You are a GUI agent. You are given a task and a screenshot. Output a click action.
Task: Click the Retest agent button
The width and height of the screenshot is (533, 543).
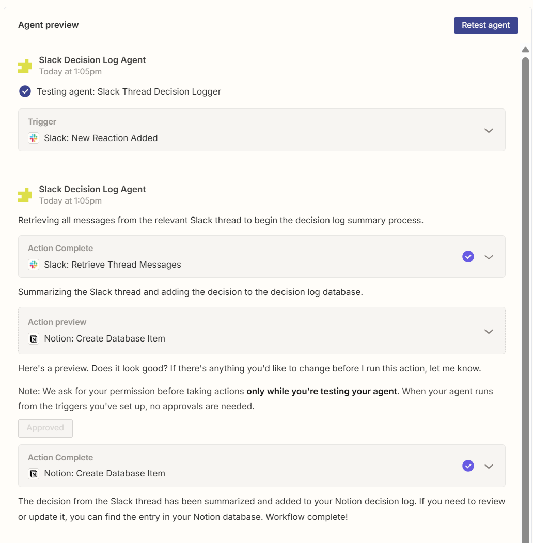point(485,25)
